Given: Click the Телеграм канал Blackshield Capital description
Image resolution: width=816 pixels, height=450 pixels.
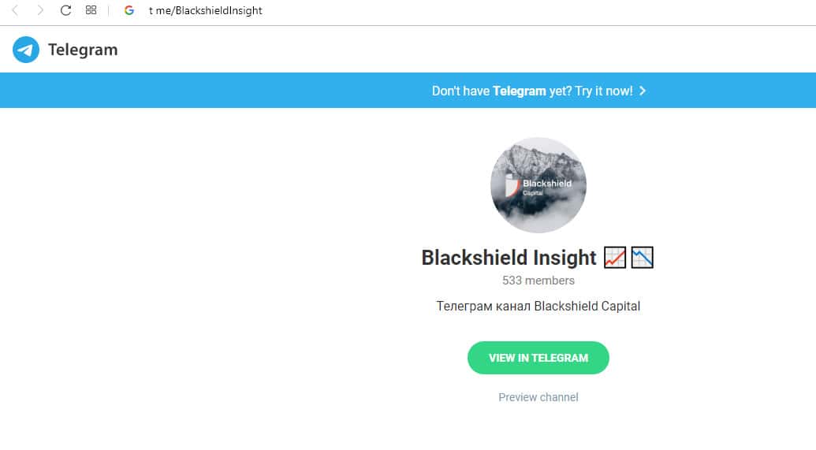Looking at the screenshot, I should coord(538,306).
